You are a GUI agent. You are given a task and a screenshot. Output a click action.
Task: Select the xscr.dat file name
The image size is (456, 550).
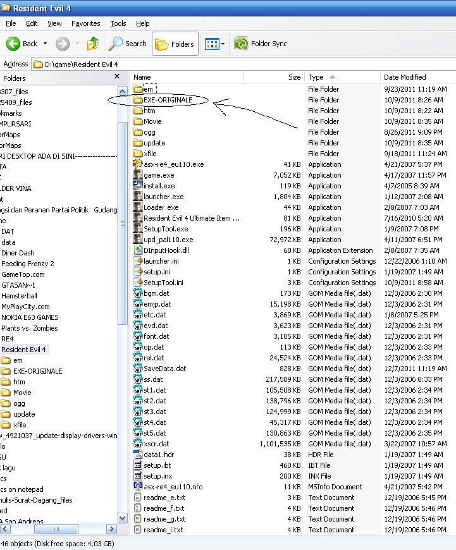pyautogui.click(x=156, y=444)
